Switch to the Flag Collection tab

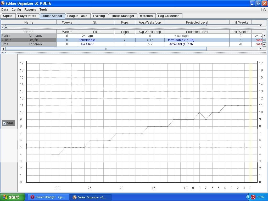[169, 16]
